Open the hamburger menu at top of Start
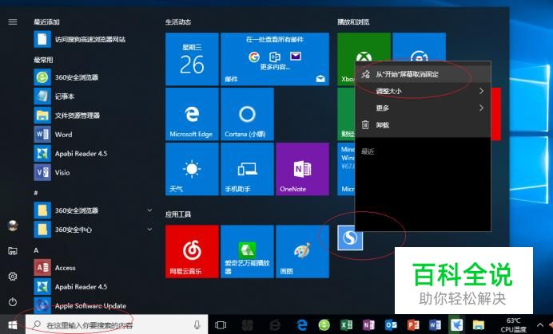 (x=13, y=22)
